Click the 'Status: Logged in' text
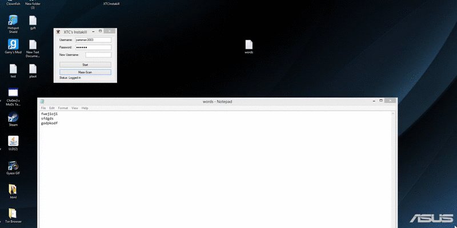This screenshot has height=228, width=457. pos(70,78)
